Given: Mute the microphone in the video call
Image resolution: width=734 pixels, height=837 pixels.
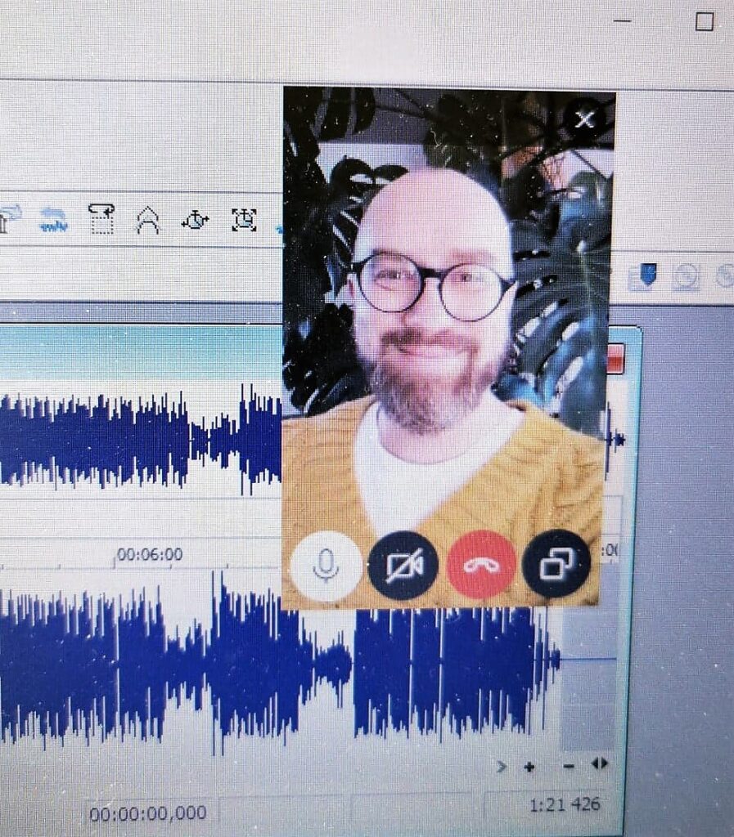Looking at the screenshot, I should 326,565.
